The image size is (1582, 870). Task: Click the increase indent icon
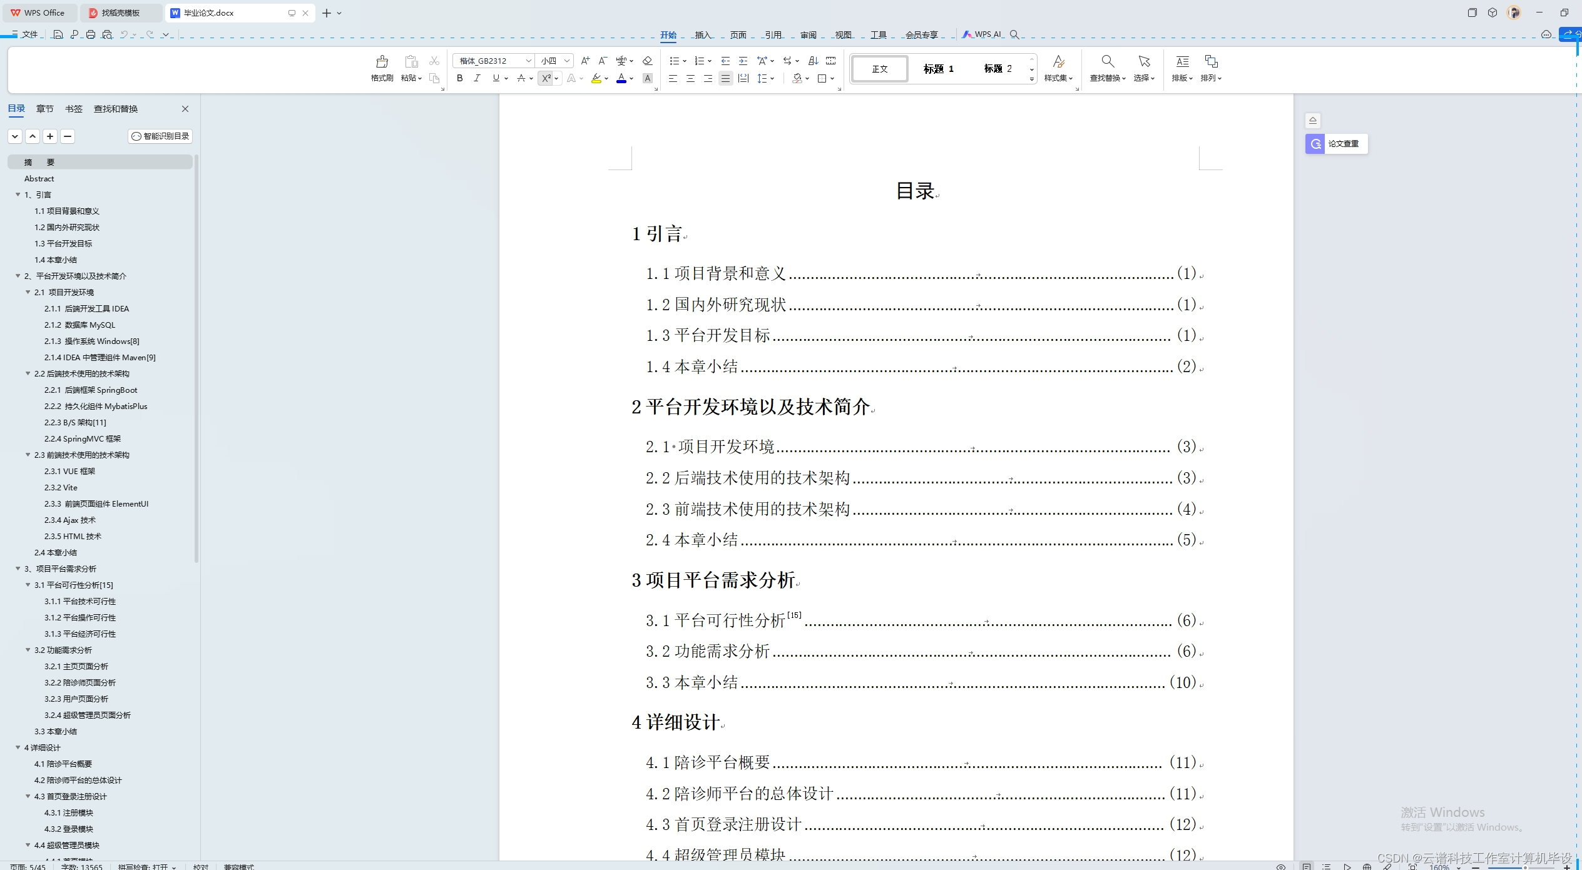[743, 61]
